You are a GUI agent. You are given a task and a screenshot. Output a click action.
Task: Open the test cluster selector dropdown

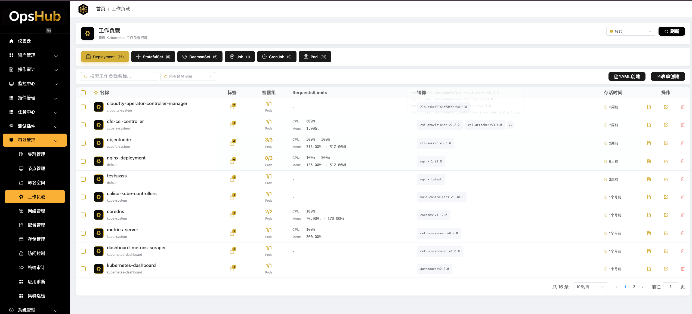[x=630, y=31]
